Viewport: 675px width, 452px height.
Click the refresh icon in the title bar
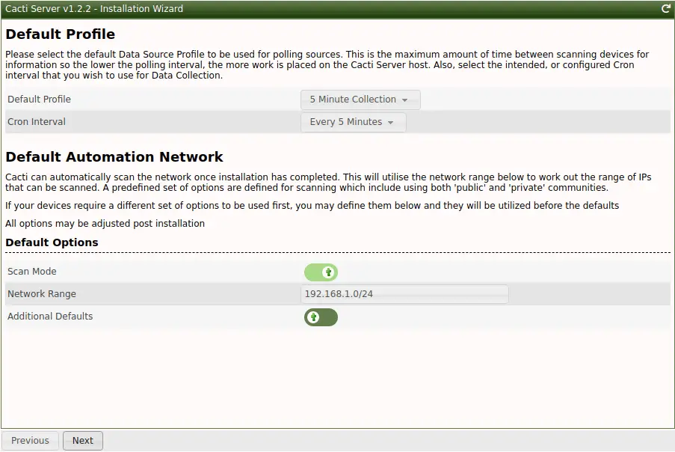coord(665,9)
